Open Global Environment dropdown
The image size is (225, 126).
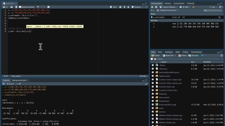[167, 10]
